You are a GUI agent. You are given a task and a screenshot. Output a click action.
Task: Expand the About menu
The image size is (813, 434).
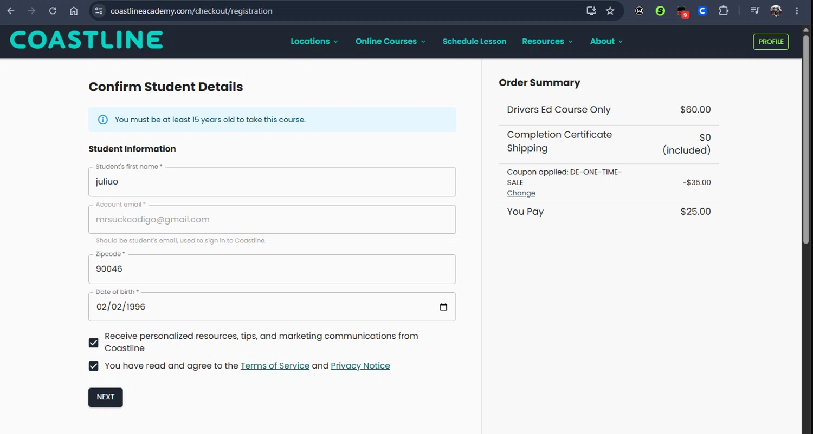tap(606, 41)
